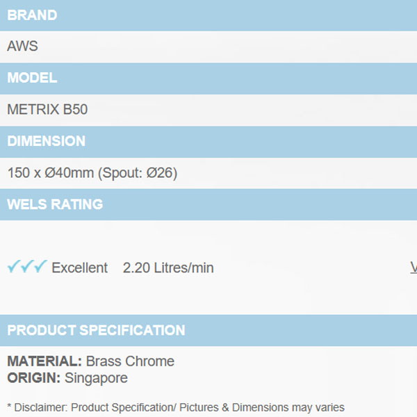Click the MATERIAL label
This screenshot has width=417, height=417.
click(x=44, y=361)
